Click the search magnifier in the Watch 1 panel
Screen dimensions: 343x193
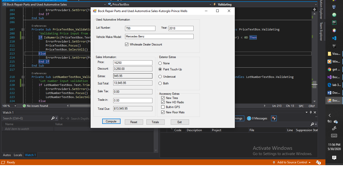[53, 118]
